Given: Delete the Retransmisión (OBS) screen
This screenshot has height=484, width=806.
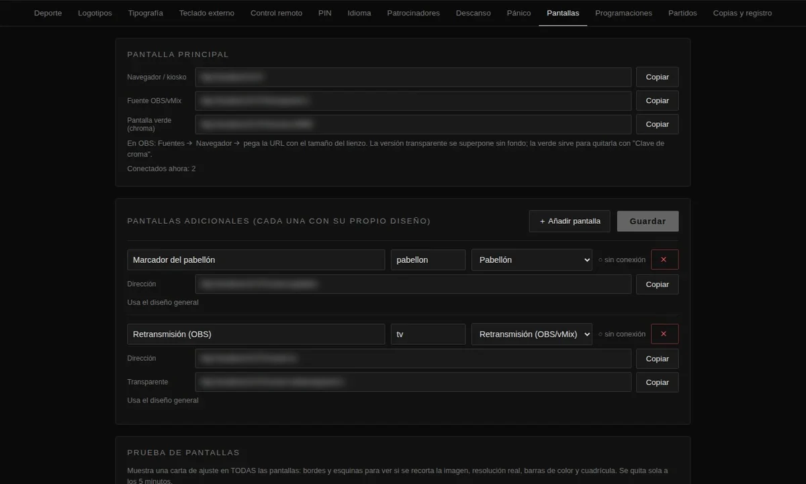Looking at the screenshot, I should click(664, 334).
